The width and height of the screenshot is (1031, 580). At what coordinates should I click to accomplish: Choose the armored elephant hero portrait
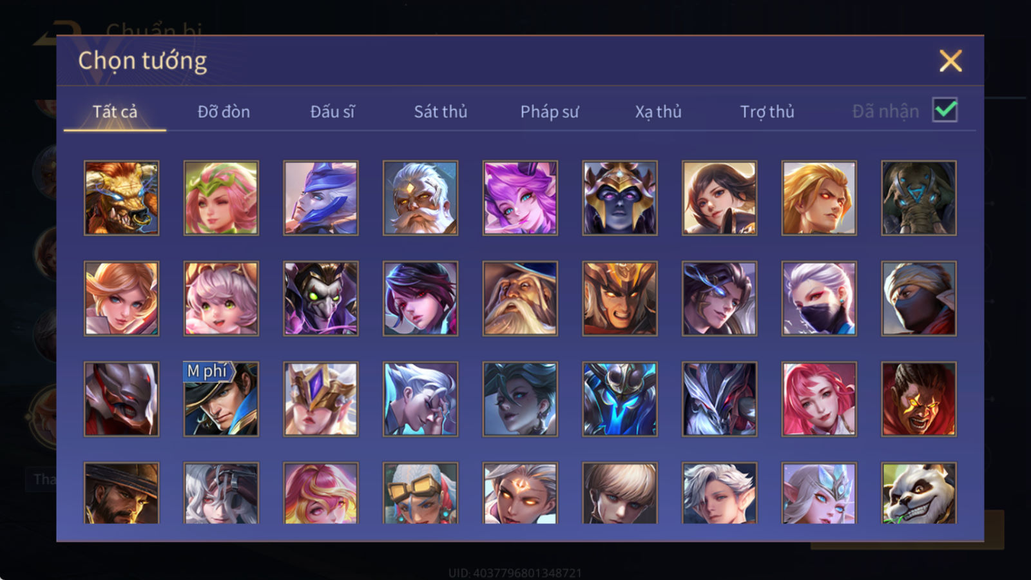click(x=919, y=198)
